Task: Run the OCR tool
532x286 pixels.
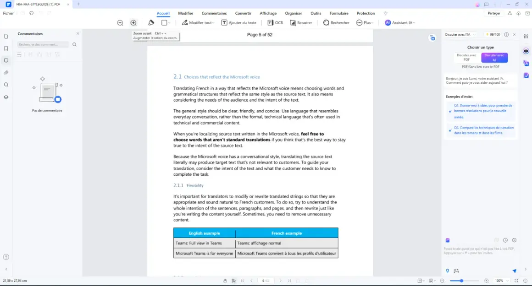Action: pos(275,23)
